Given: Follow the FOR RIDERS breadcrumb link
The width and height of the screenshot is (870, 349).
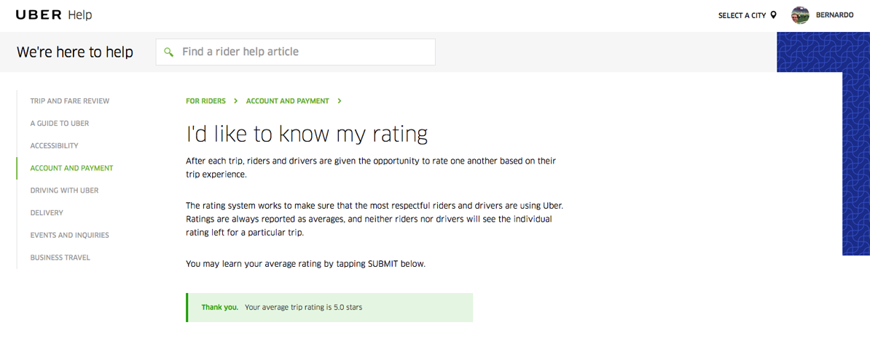Looking at the screenshot, I should tap(205, 101).
